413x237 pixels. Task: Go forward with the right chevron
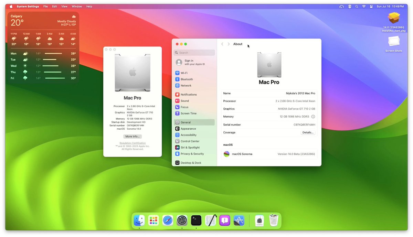tap(229, 44)
